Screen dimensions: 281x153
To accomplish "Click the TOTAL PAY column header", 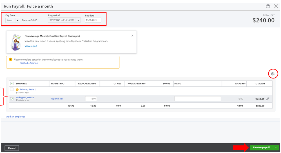I will point(260,84).
